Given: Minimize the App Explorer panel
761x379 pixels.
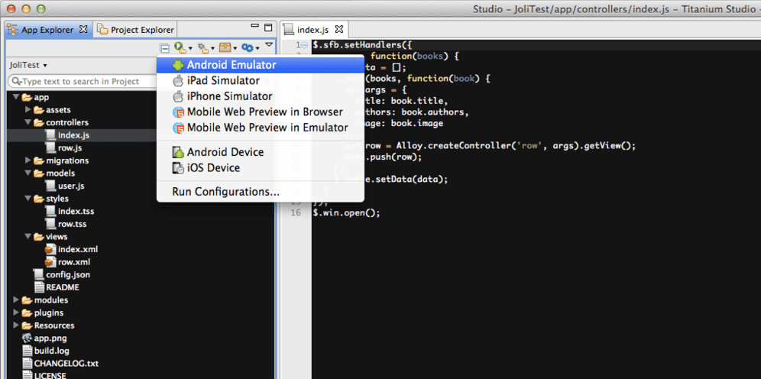Looking at the screenshot, I should click(x=254, y=26).
